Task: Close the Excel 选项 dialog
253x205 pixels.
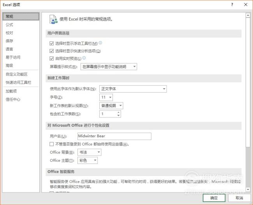Action: pyautogui.click(x=246, y=5)
